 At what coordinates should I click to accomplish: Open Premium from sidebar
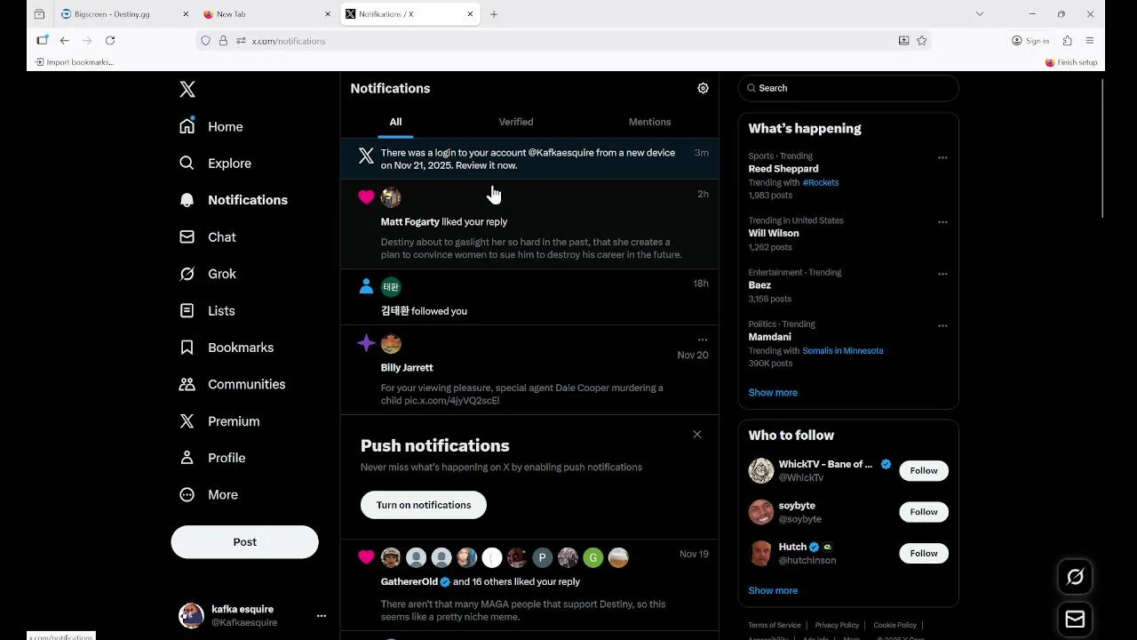click(219, 421)
